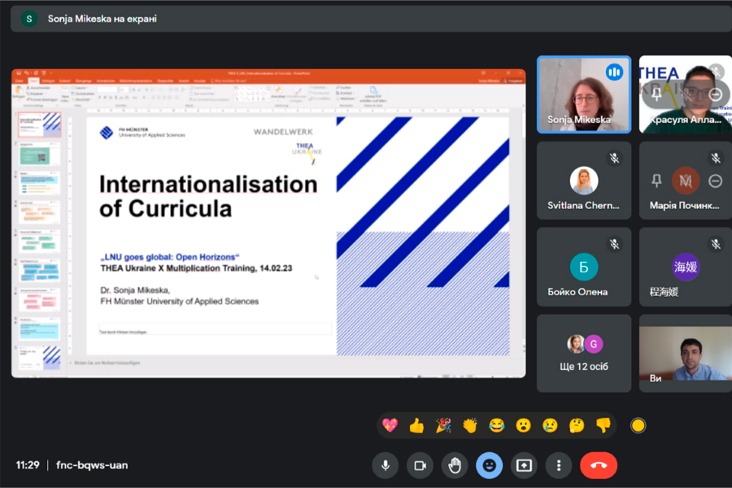Toggle the camera on or off
The width and height of the screenshot is (732, 488).
[x=420, y=465]
